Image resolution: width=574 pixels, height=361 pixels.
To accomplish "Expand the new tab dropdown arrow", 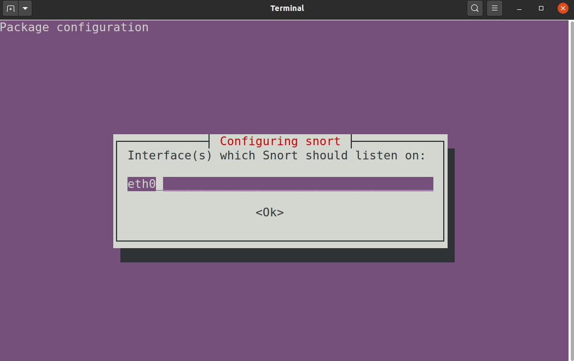I will (x=25, y=8).
